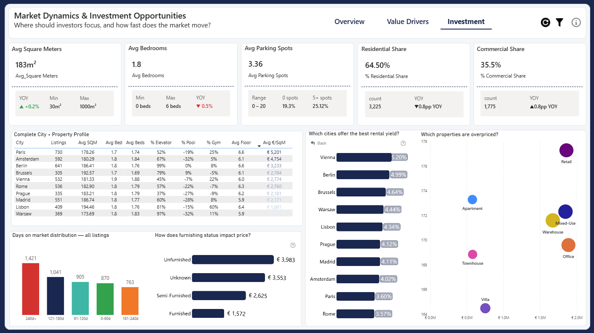Viewport: 594px width, 333px height.
Task: Click the reset/refresh circular icon
Action: click(546, 22)
